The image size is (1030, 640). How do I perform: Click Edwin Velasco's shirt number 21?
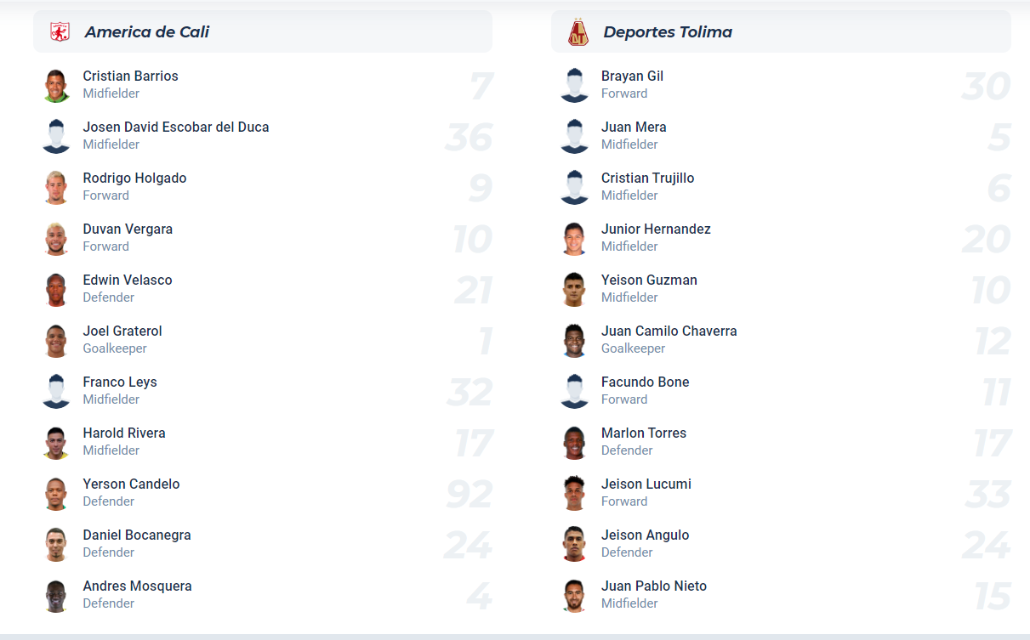pos(473,291)
